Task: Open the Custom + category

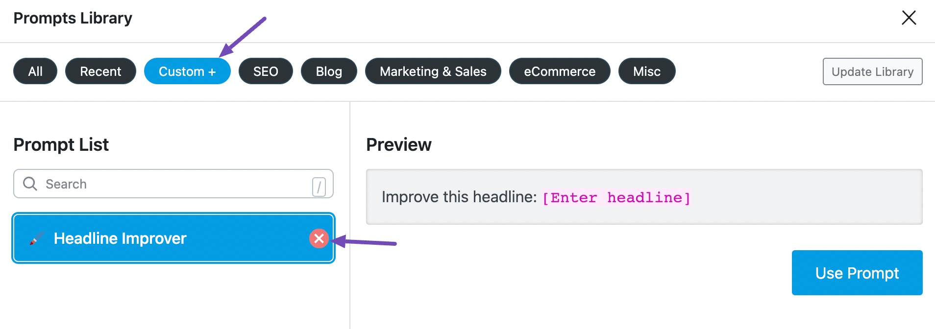Action: 187,71
